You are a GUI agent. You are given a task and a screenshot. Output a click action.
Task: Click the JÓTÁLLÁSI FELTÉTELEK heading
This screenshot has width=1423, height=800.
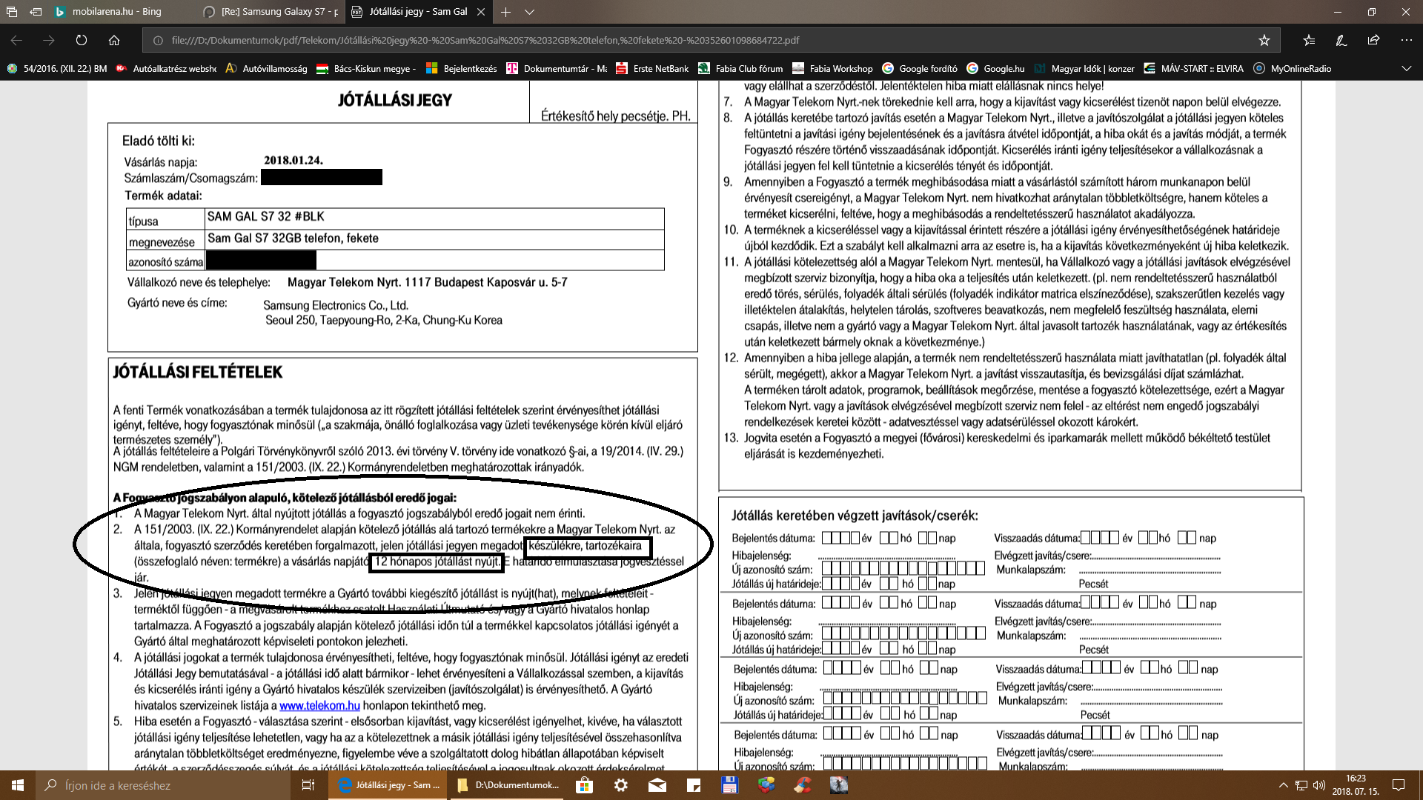click(x=198, y=373)
